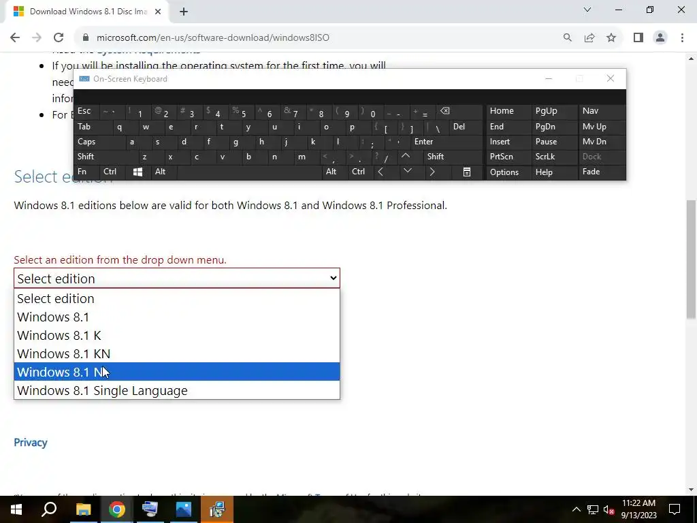Click the right arrow key on keyboard

(432, 172)
